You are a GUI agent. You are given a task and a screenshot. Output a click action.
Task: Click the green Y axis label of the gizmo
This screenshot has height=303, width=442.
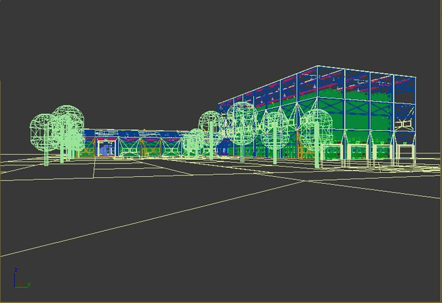tap(30, 285)
